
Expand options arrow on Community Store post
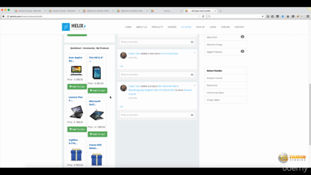(x=194, y=53)
